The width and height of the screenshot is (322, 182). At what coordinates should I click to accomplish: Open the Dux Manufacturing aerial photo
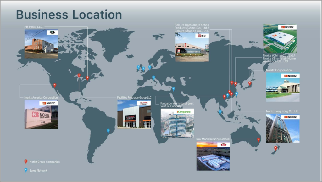(213, 156)
